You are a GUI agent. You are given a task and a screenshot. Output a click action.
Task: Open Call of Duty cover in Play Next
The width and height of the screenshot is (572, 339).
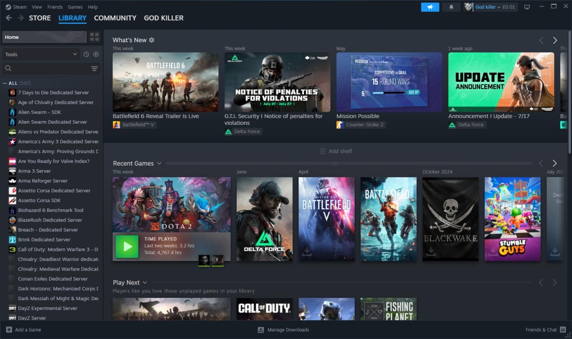pyautogui.click(x=265, y=309)
